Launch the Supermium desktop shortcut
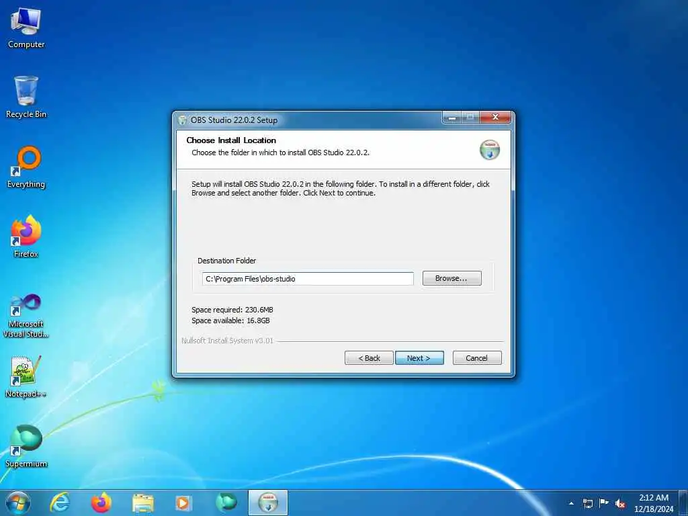The height and width of the screenshot is (516, 688). (26, 446)
